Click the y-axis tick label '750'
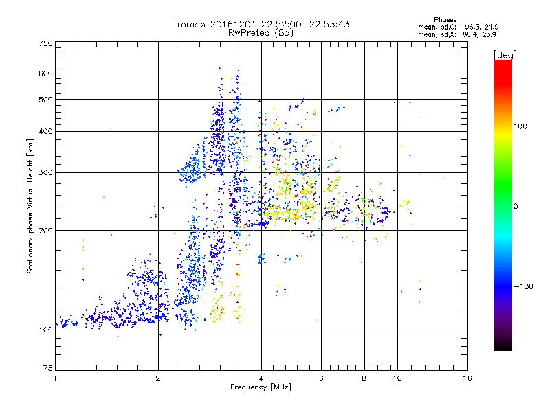This screenshot has height=412, width=550. click(45, 43)
